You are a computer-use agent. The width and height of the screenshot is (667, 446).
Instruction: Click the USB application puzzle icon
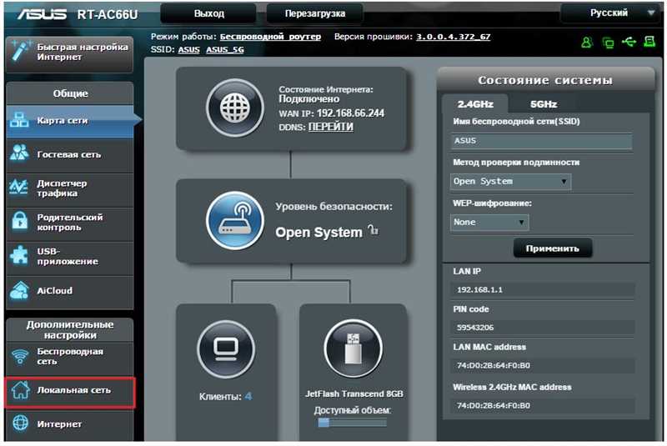(x=19, y=255)
